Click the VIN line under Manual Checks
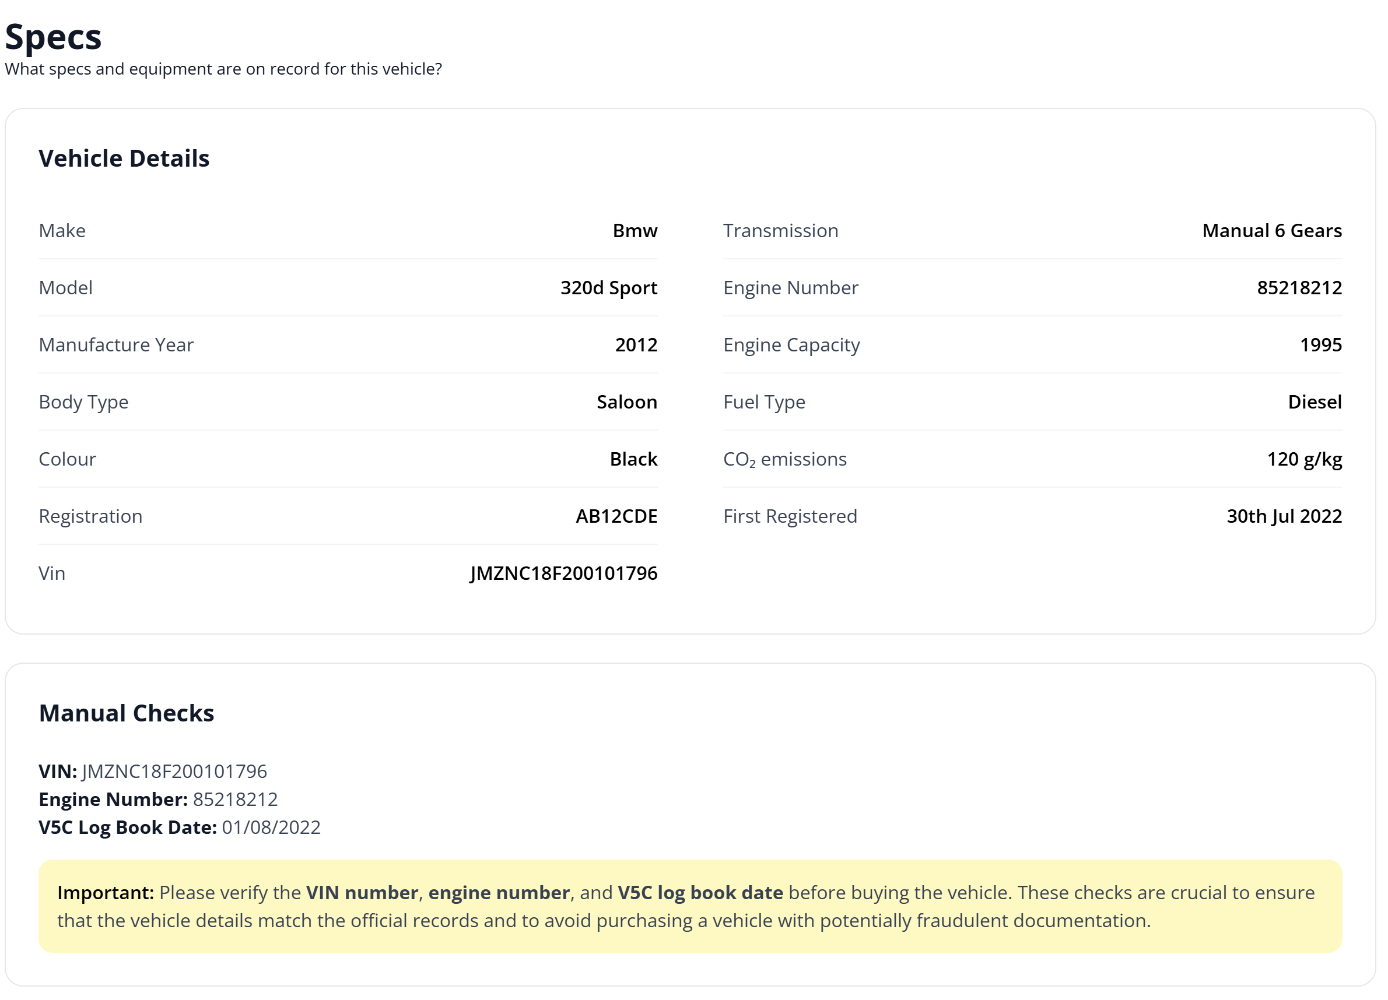1388x1000 pixels. click(153, 771)
